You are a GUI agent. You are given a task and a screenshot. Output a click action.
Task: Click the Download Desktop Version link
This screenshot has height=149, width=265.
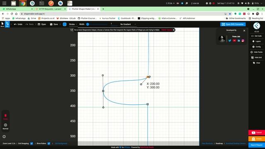coord(236,144)
